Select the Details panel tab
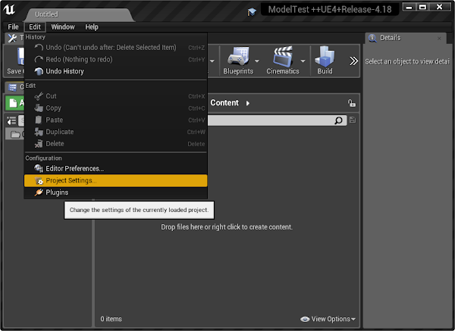455x331 pixels. (406, 38)
